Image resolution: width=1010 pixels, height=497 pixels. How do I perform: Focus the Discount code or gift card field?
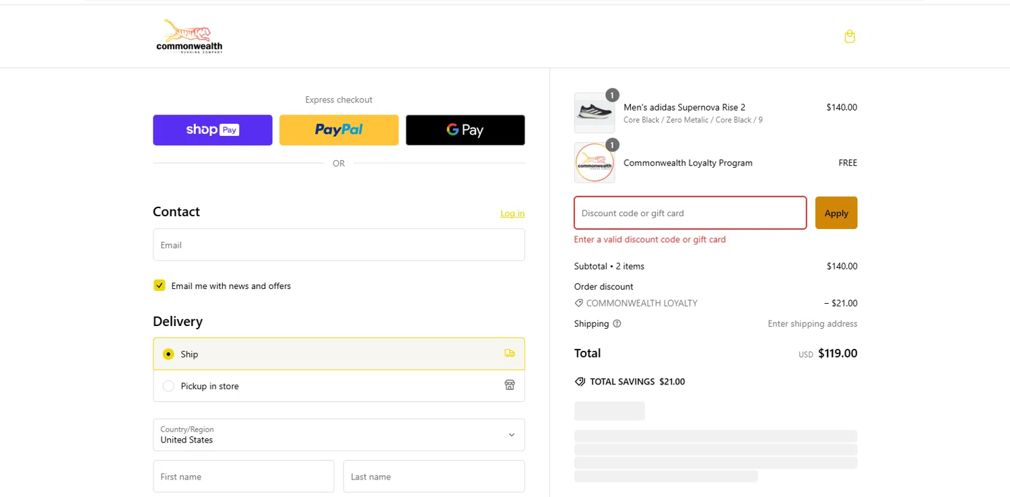tap(690, 213)
